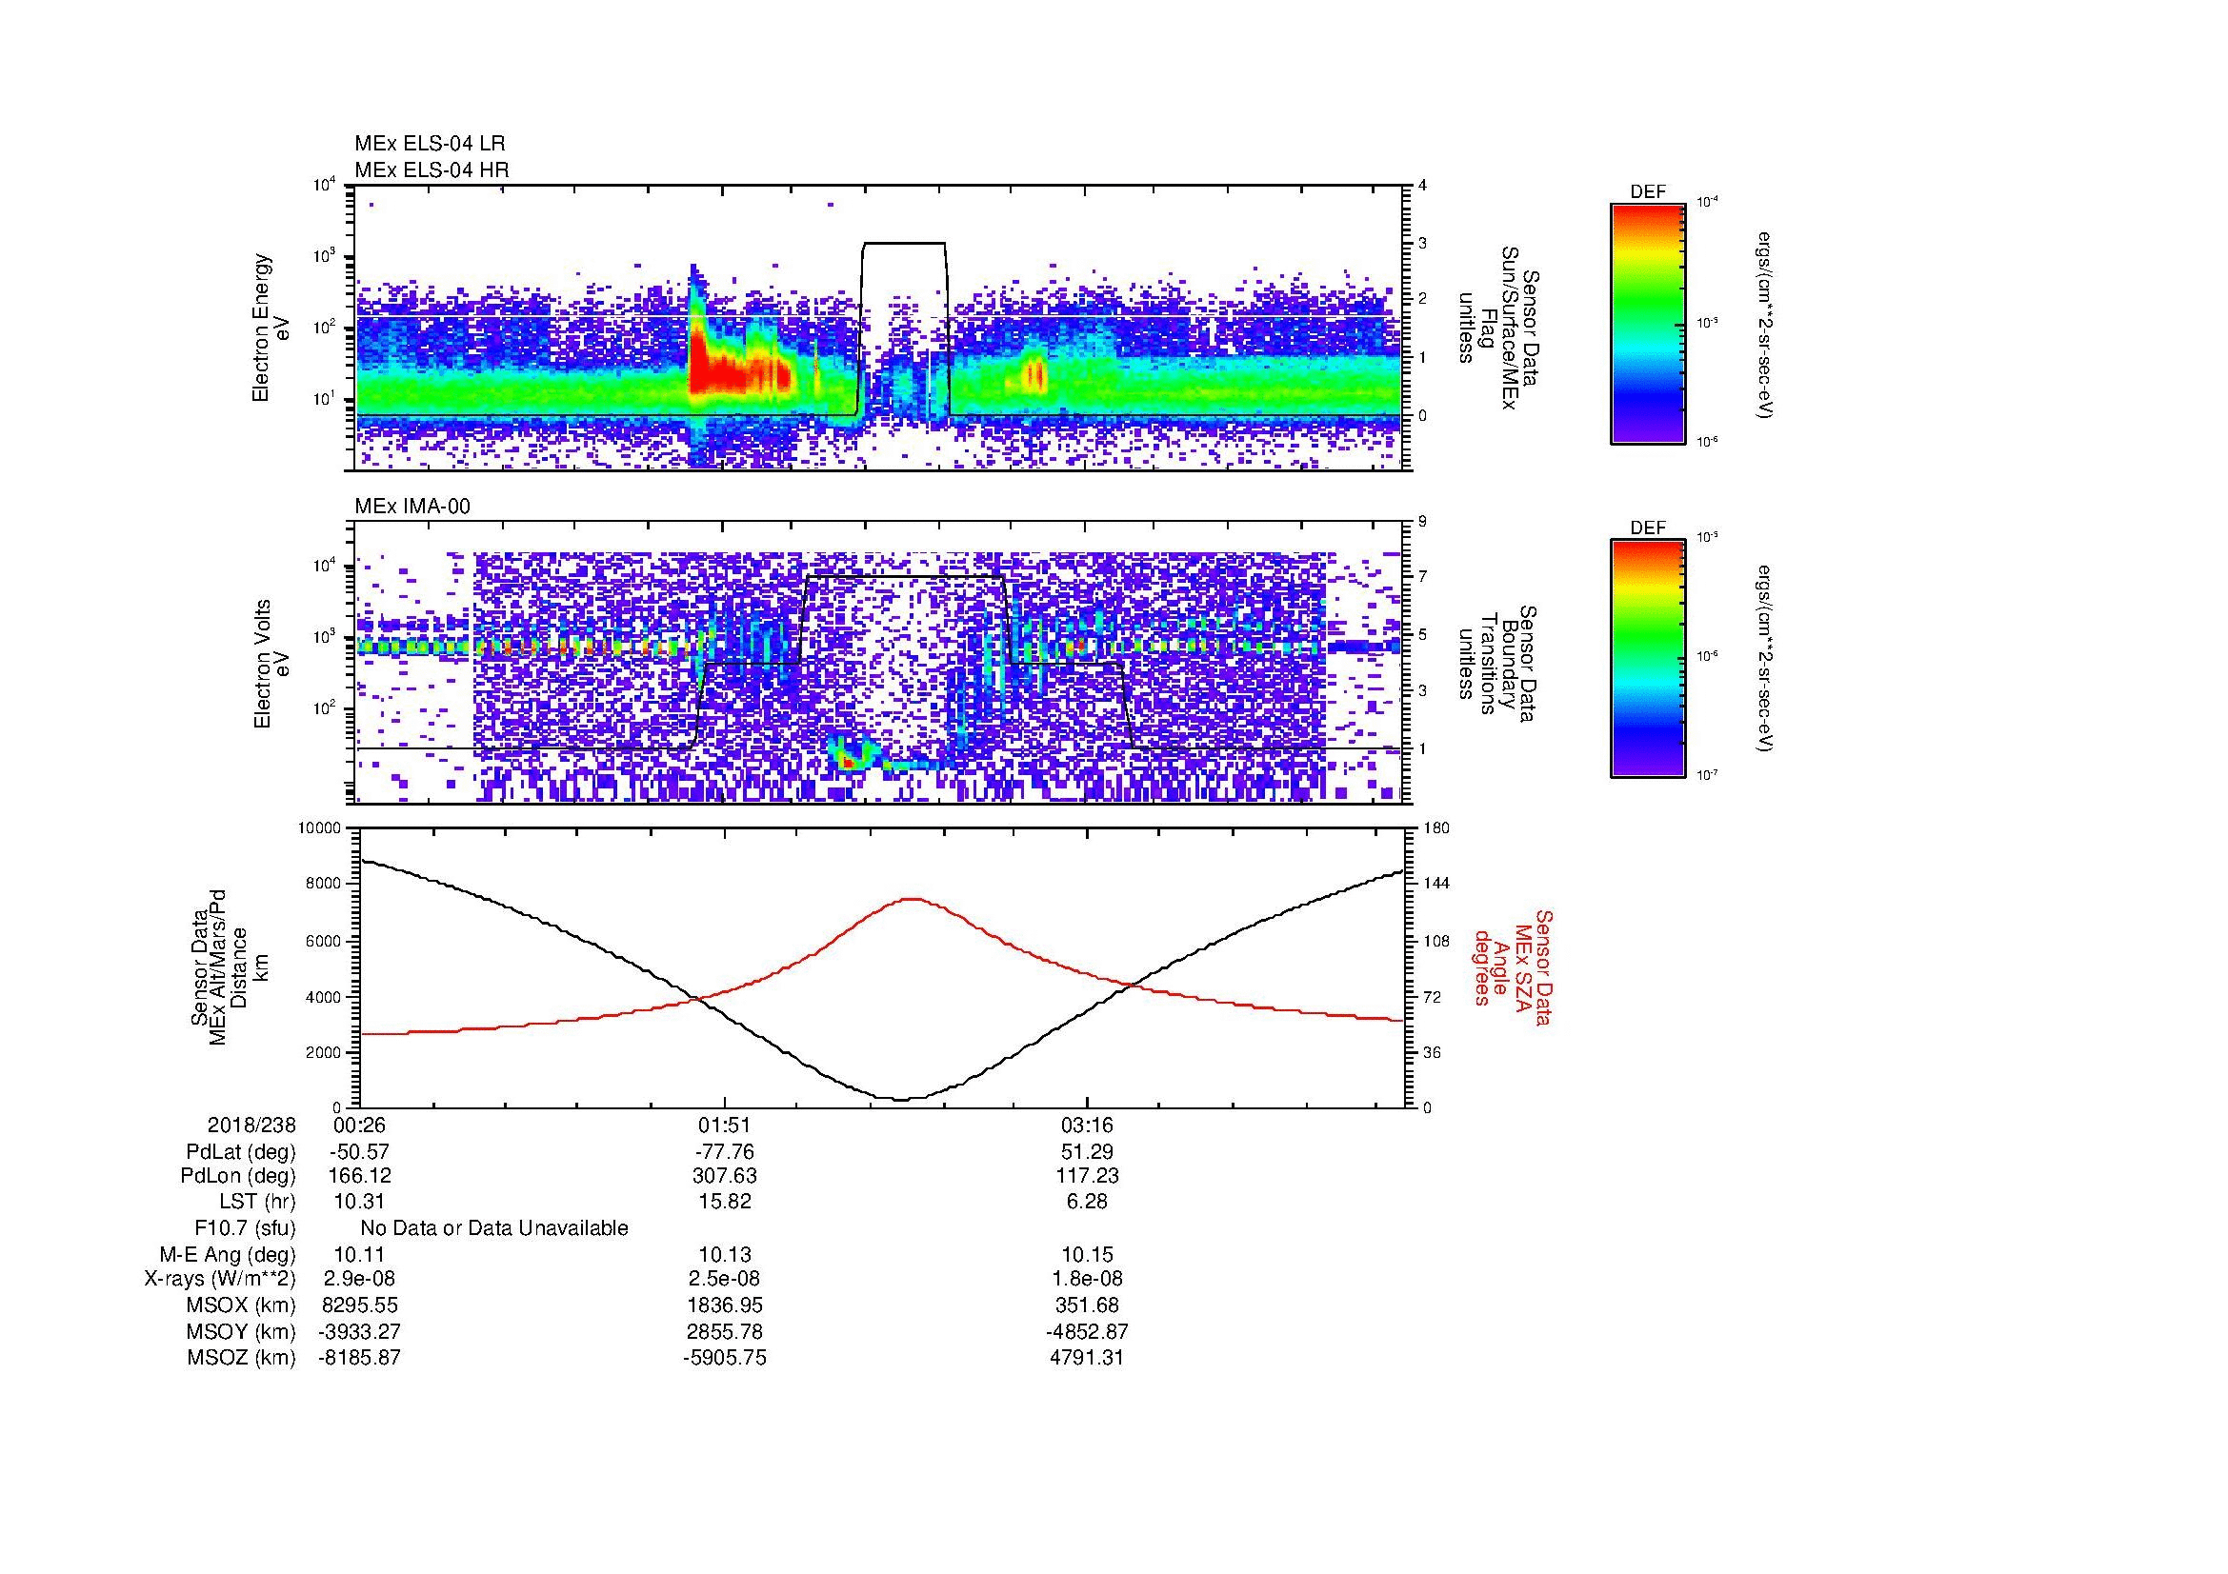Click the time tick label '03:16'
Viewport: 2228px width, 1574px height.
1087,1126
